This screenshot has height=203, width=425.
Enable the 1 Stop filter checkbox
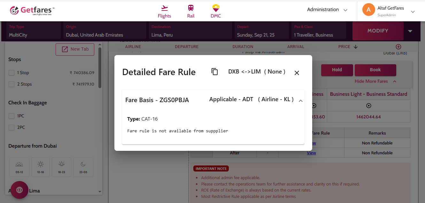(x=12, y=73)
